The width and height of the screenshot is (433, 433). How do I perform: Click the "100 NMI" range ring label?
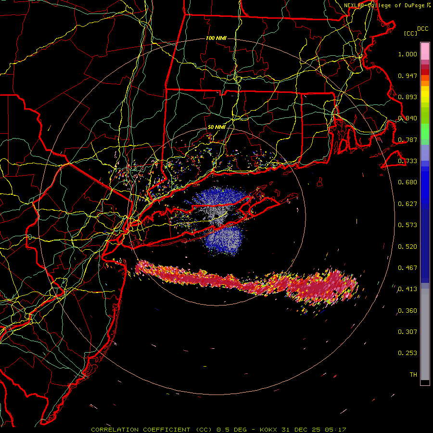click(x=216, y=38)
